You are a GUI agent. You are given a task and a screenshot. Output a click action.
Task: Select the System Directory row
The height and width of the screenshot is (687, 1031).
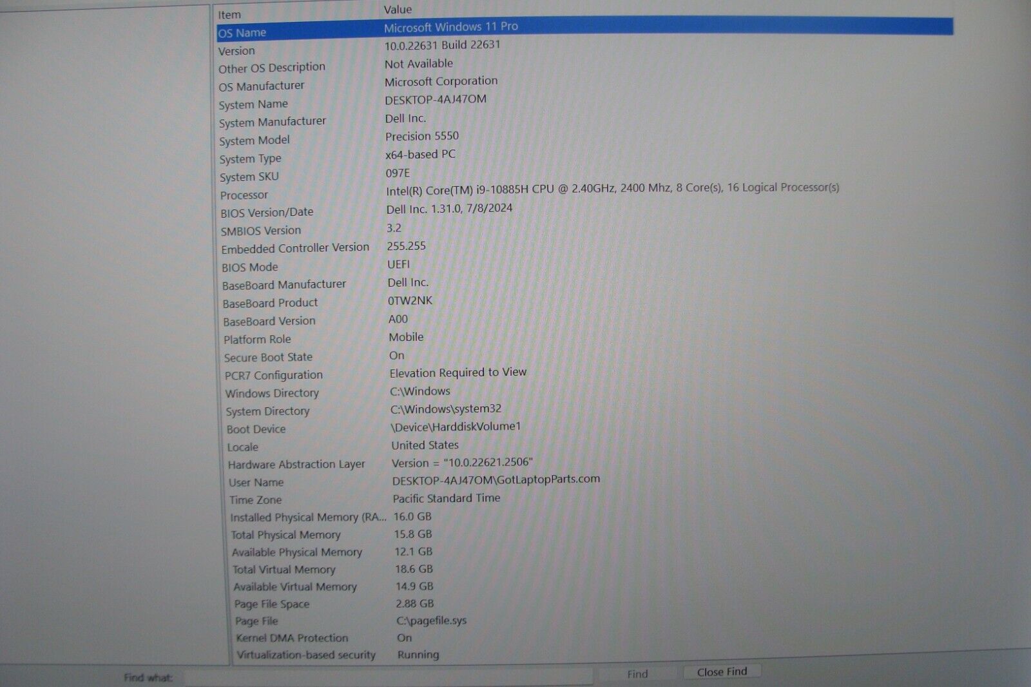point(267,411)
